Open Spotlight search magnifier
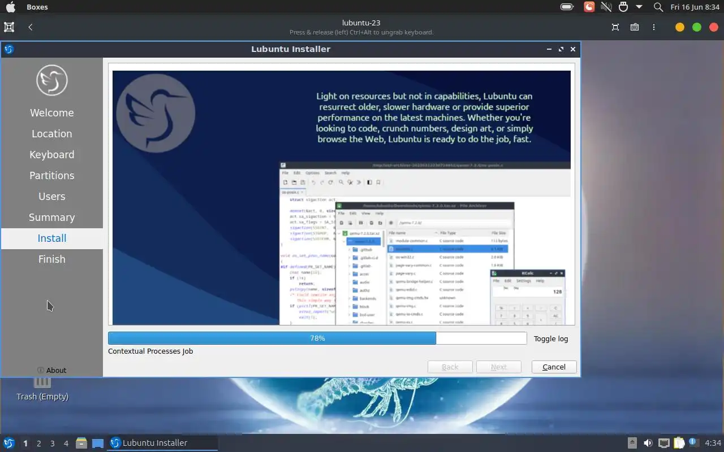Screen dimensions: 724x452 [658, 7]
